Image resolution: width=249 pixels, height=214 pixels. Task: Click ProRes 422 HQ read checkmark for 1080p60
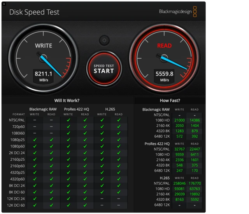(85, 146)
